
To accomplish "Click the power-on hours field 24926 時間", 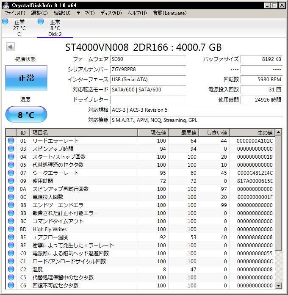I will (261, 100).
